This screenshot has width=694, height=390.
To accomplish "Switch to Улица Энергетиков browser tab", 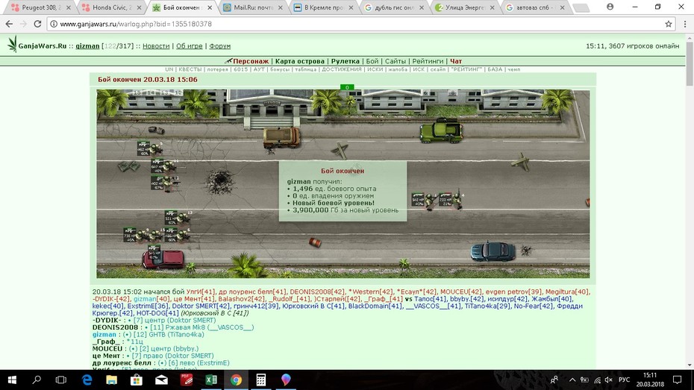I will tap(464, 7).
